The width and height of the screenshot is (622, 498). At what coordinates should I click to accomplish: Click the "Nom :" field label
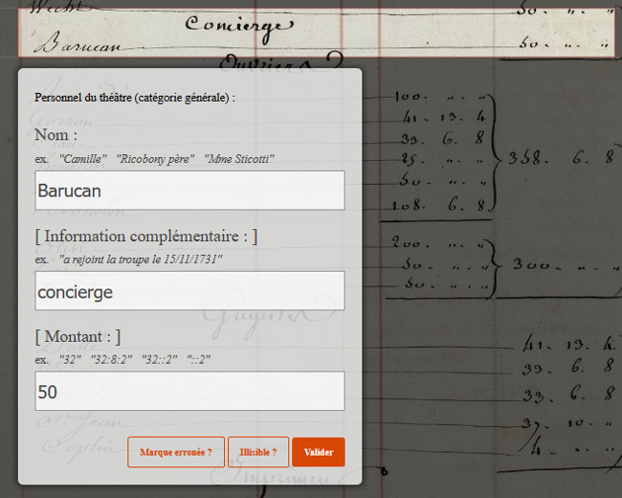(x=56, y=135)
